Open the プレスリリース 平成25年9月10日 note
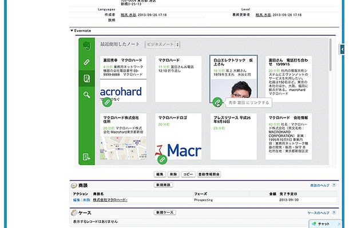 click(233, 136)
